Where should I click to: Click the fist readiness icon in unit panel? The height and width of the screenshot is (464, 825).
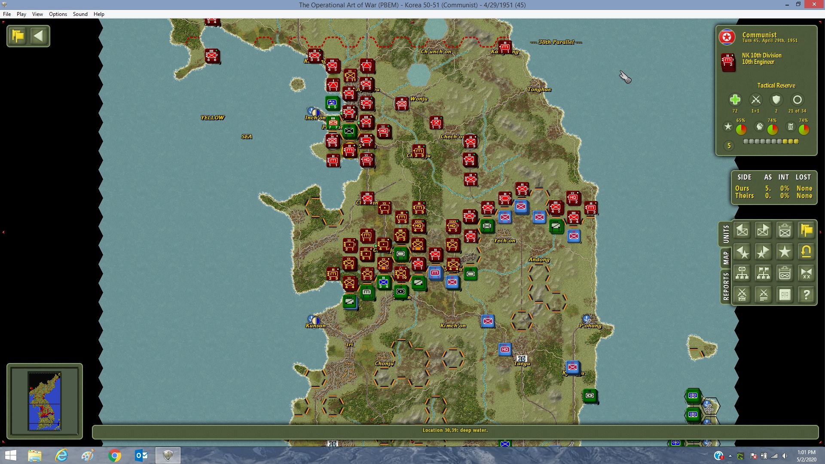tap(760, 127)
